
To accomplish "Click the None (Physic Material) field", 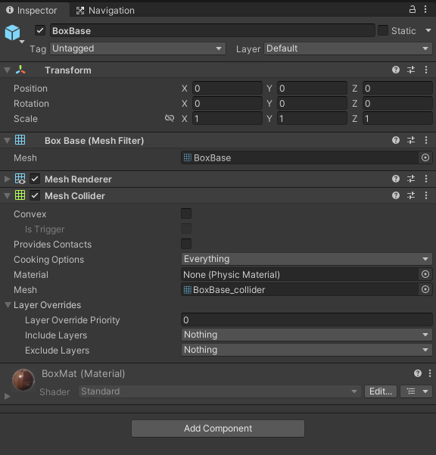I will [x=301, y=274].
